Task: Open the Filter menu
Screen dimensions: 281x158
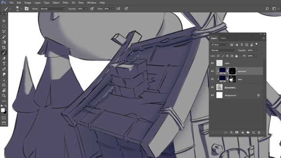Action: pyautogui.click(x=65, y=3)
